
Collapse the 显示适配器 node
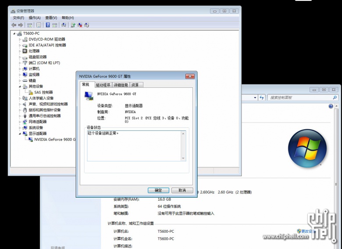coord(20,134)
